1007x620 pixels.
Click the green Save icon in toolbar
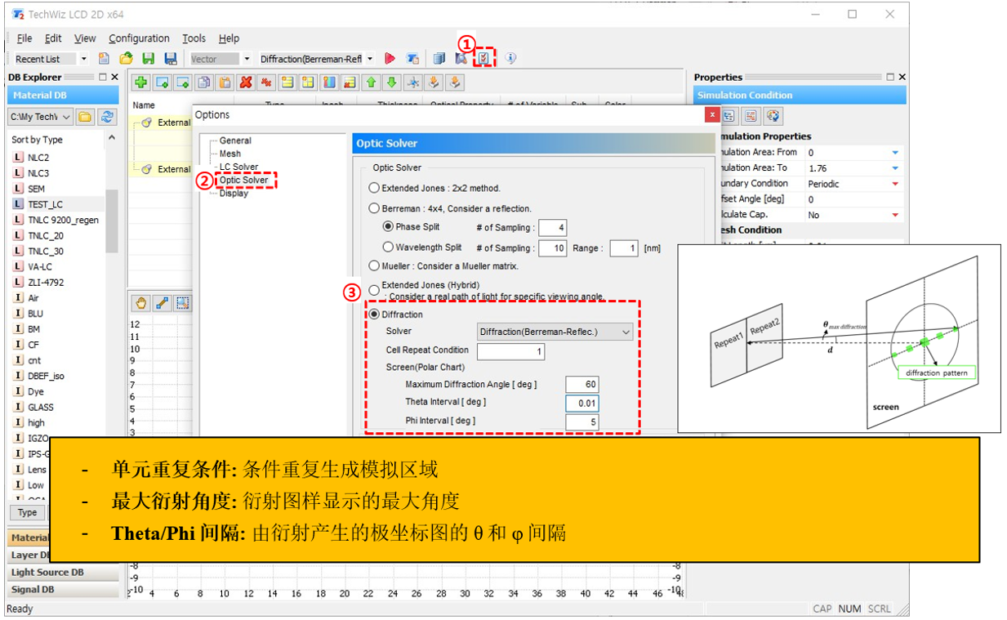pos(149,59)
